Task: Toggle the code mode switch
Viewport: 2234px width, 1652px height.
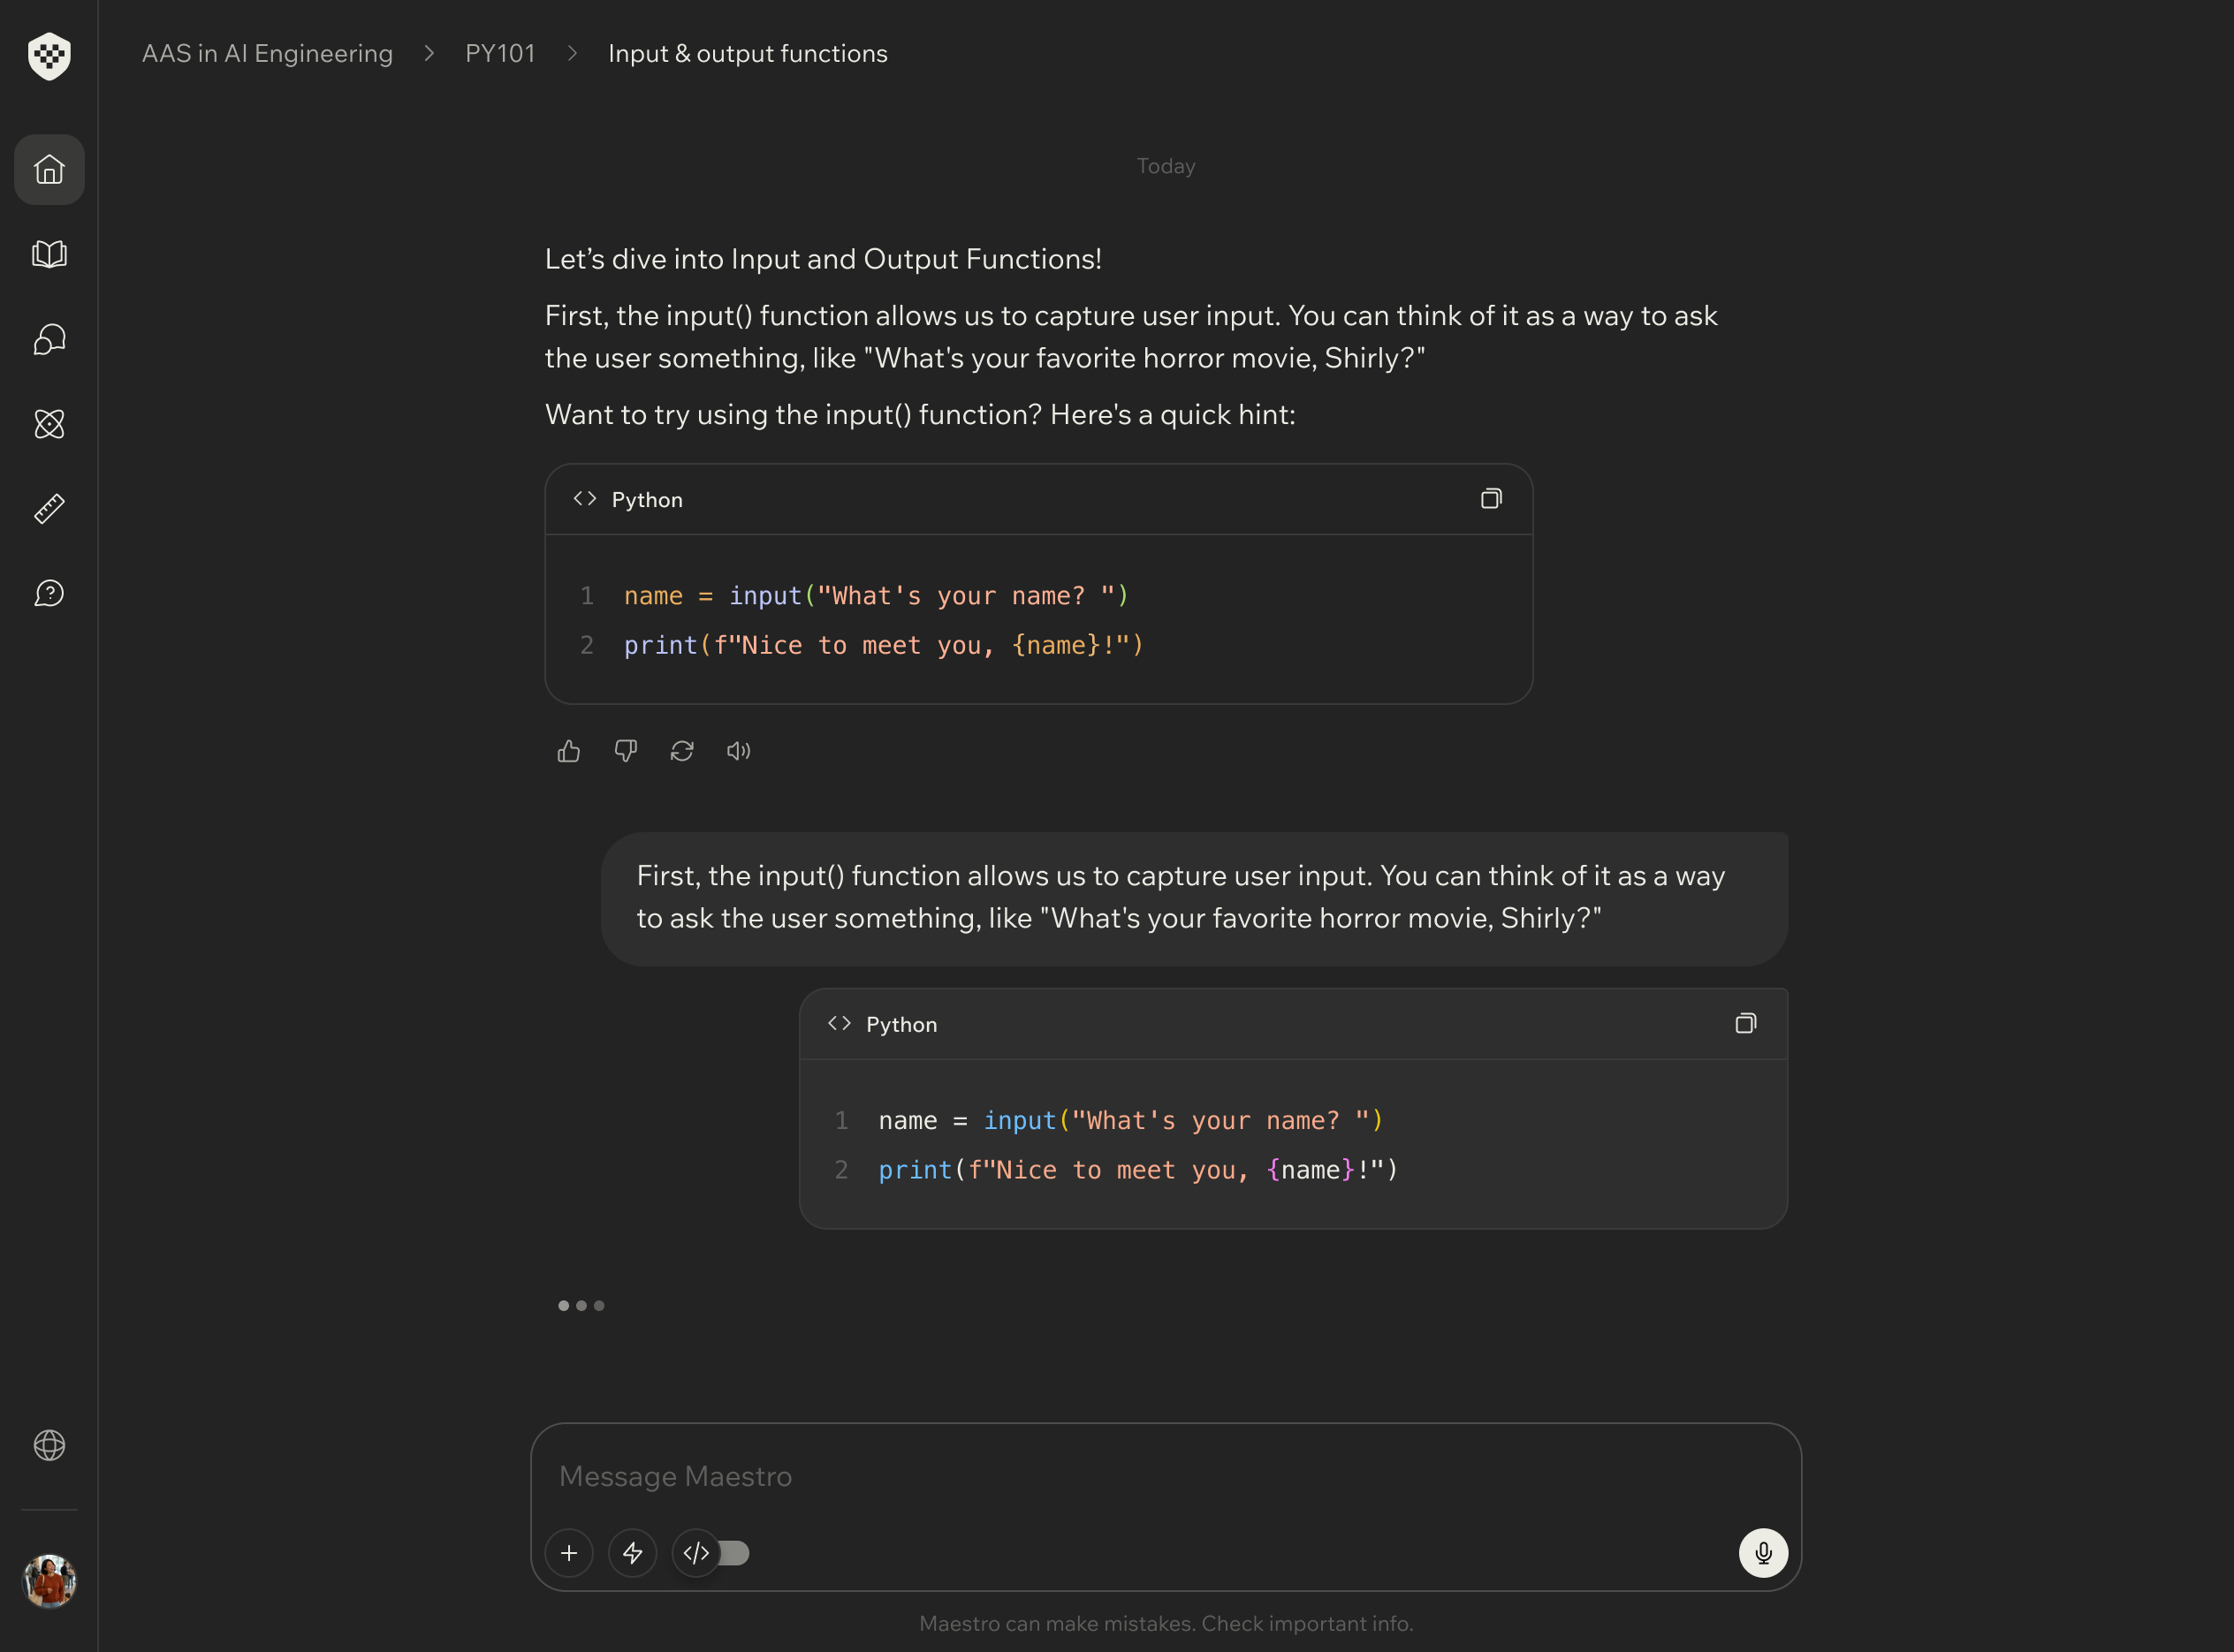Action: click(711, 1553)
